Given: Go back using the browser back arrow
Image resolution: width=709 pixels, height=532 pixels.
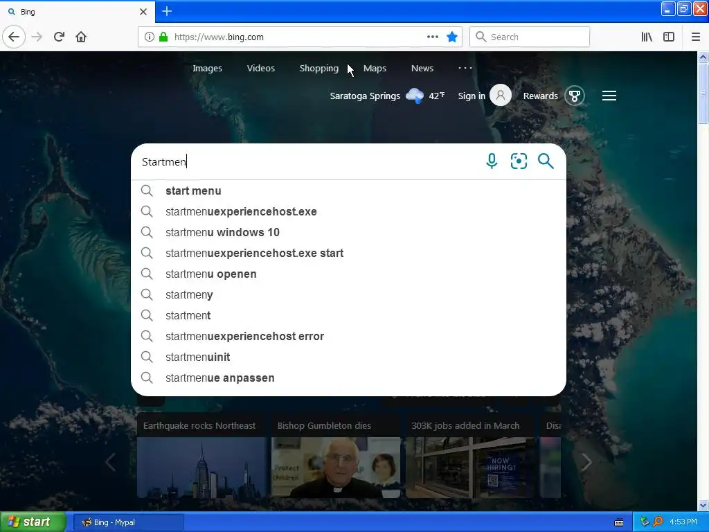Looking at the screenshot, I should pyautogui.click(x=14, y=37).
